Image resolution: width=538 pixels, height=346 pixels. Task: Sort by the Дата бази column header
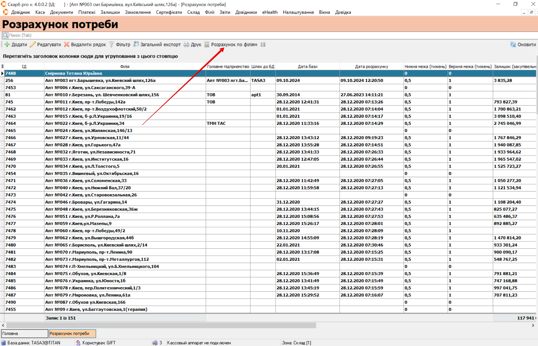(x=307, y=66)
